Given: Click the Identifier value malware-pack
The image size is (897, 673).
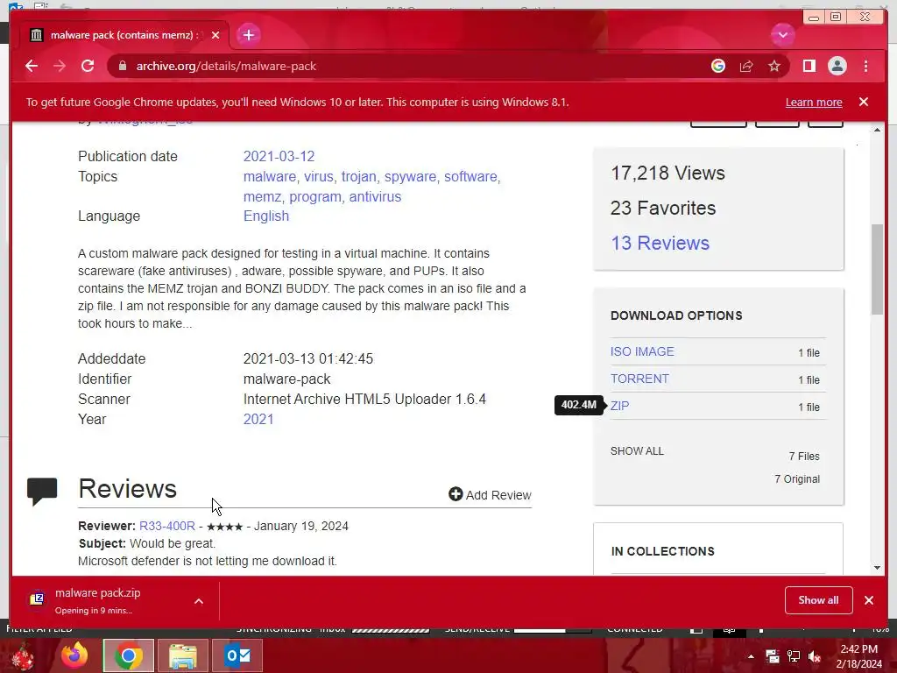Looking at the screenshot, I should tap(286, 379).
